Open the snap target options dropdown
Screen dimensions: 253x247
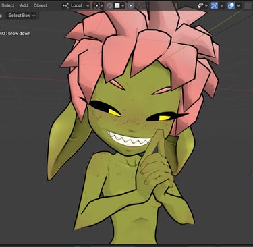(119, 6)
